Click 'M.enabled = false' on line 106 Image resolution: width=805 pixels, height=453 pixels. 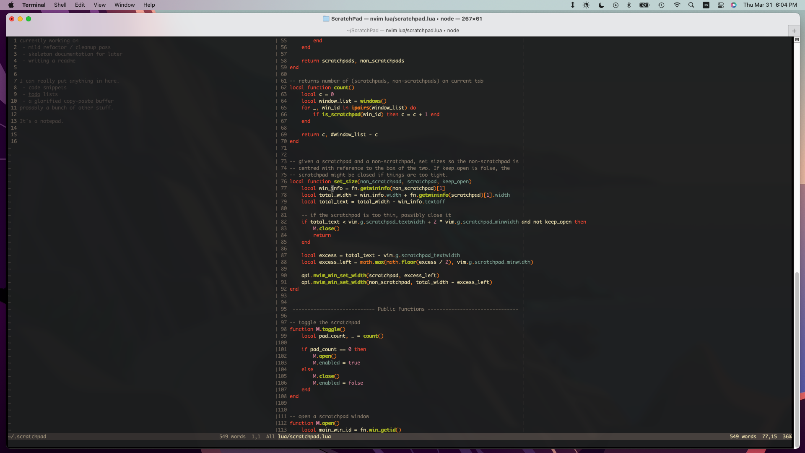[x=338, y=383]
